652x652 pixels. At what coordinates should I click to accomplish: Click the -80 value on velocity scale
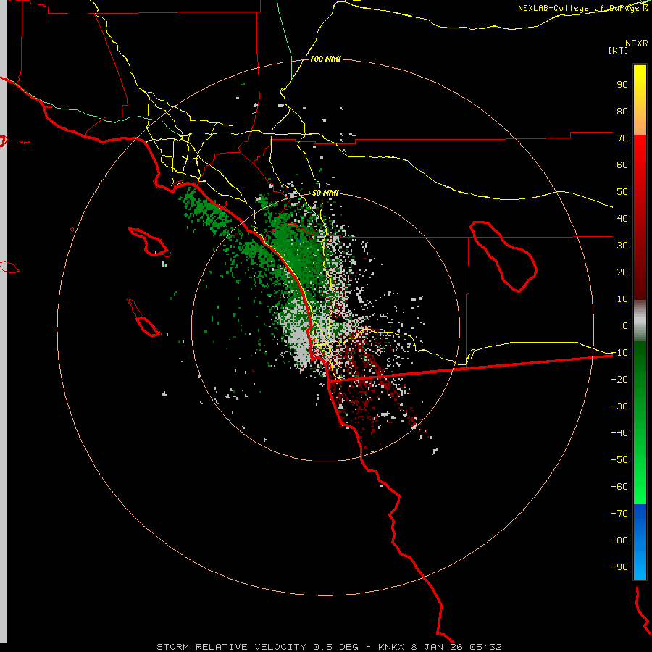(x=619, y=540)
